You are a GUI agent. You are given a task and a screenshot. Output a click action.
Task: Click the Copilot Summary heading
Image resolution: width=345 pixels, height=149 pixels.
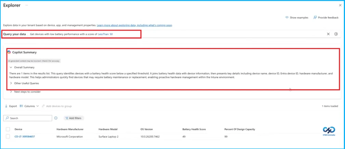click(24, 53)
